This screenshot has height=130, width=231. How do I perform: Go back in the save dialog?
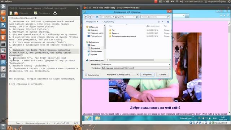[x=86, y=17]
